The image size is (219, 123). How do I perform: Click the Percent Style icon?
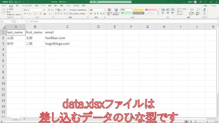pos(95,14)
